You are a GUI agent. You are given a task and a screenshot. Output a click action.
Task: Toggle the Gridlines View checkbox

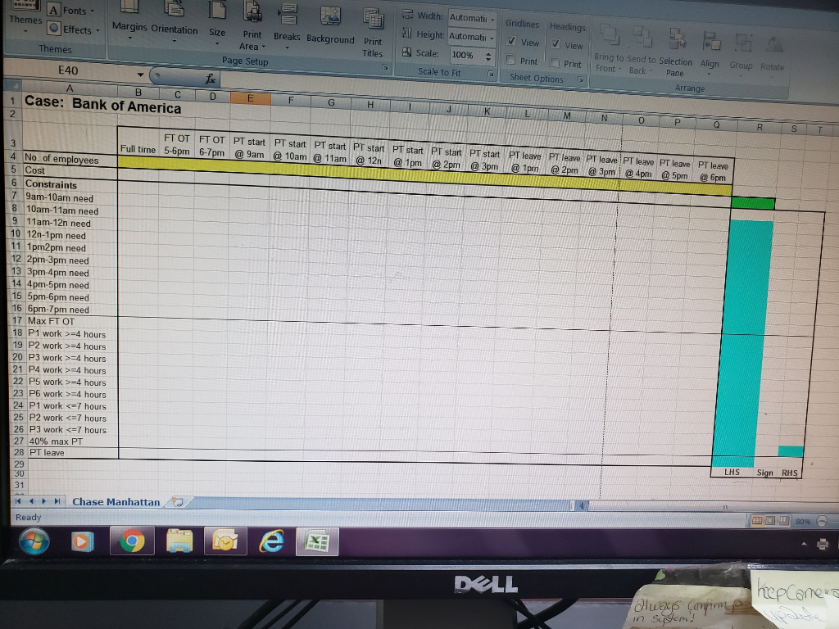(511, 41)
